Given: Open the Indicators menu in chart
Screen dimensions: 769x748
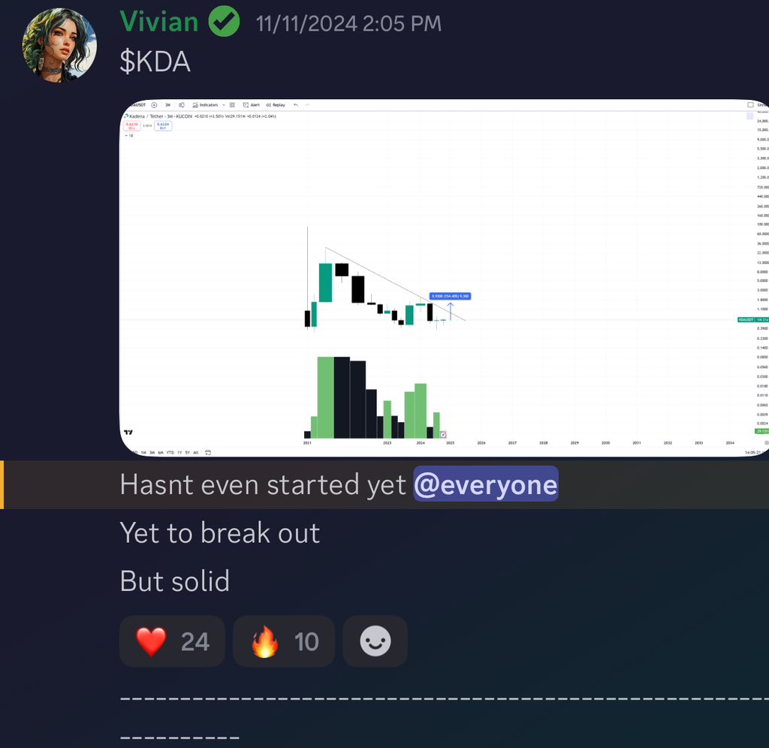Looking at the screenshot, I should (206, 105).
